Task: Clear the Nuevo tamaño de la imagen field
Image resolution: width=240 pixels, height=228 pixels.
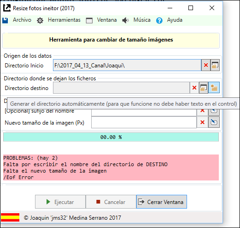Action: point(203,122)
